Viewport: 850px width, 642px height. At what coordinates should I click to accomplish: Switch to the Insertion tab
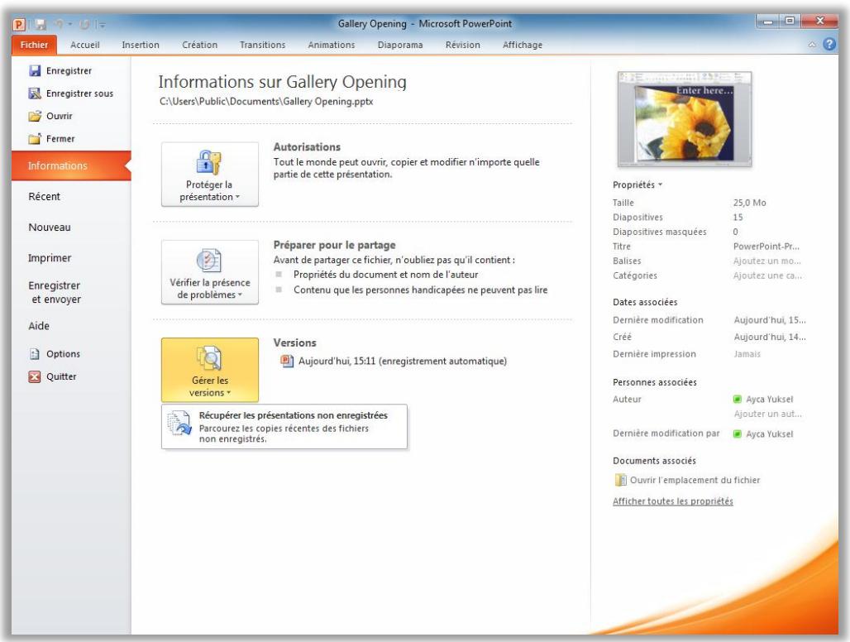click(x=141, y=45)
